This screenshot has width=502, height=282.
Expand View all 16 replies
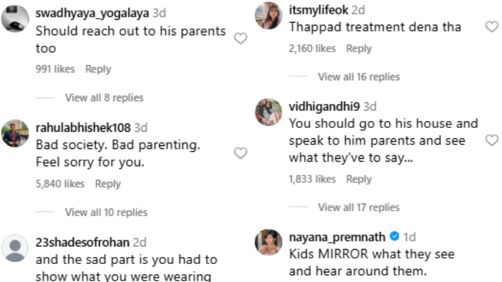[359, 77]
